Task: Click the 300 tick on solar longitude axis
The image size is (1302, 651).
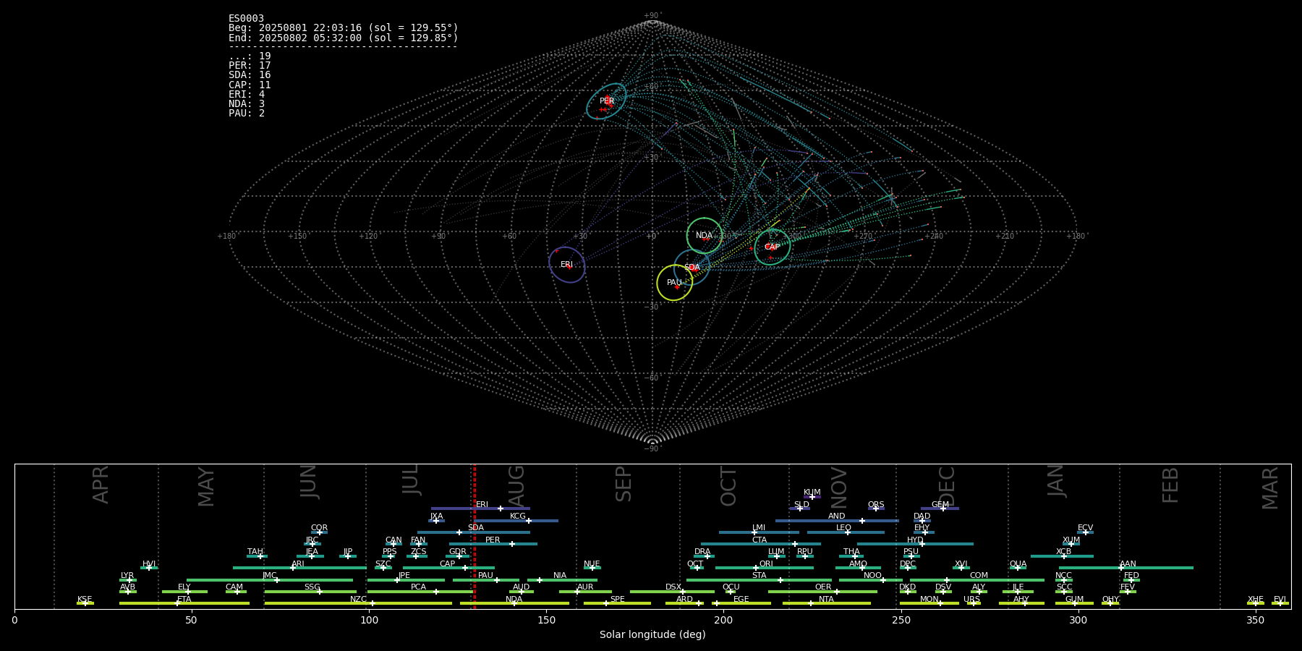Action: pyautogui.click(x=1078, y=620)
